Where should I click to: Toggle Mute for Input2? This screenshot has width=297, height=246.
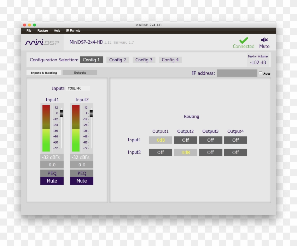[82, 181]
